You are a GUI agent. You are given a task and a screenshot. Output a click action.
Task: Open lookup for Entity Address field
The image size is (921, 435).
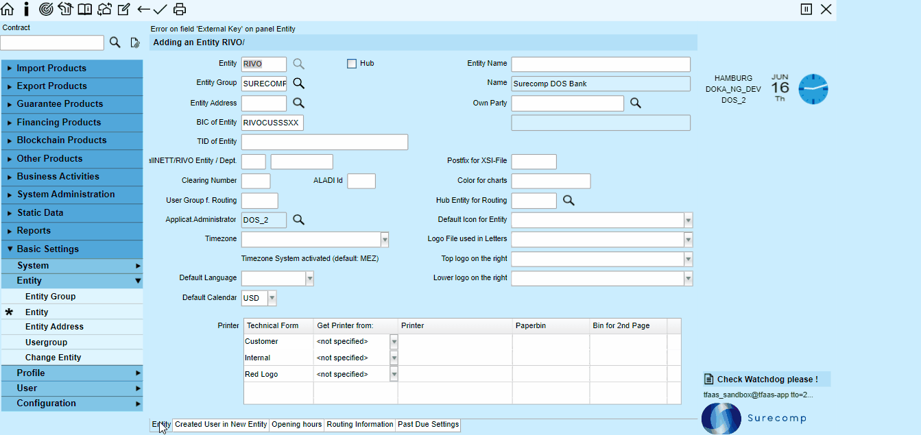click(298, 103)
